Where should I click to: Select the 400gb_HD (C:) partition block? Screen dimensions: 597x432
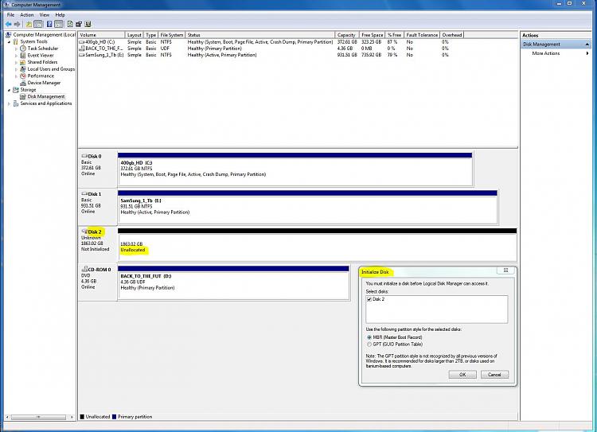[x=295, y=169]
